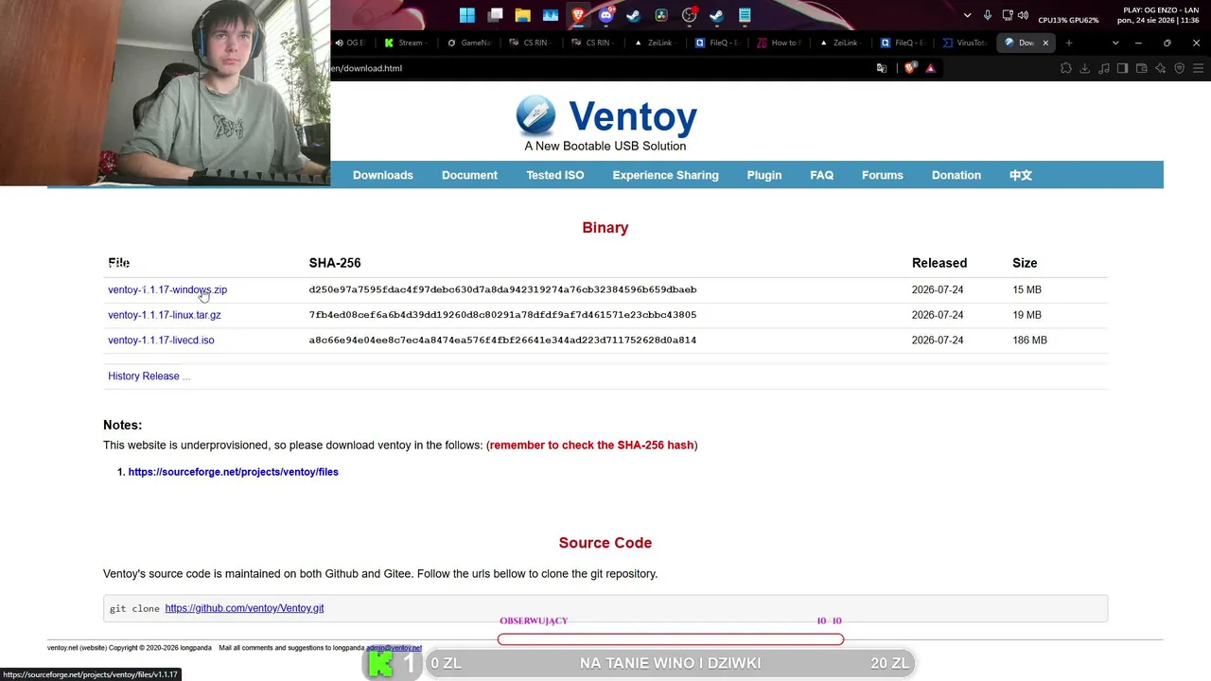Close the active Download tab
The height and width of the screenshot is (681, 1211).
(1045, 43)
